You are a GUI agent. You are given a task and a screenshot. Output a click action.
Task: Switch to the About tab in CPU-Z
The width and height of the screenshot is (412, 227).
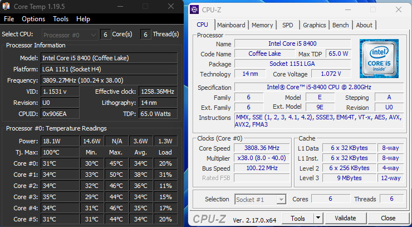[364, 25]
